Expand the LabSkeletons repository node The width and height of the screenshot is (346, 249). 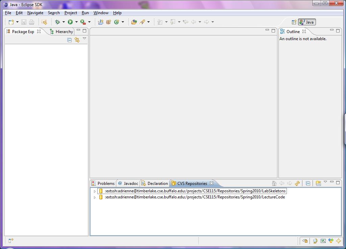tap(95, 191)
